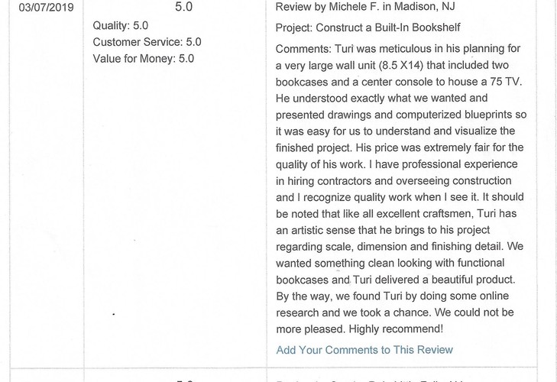Select the Value for Money: 5.0 line
Viewport: 557px width, 382px height.
(144, 59)
